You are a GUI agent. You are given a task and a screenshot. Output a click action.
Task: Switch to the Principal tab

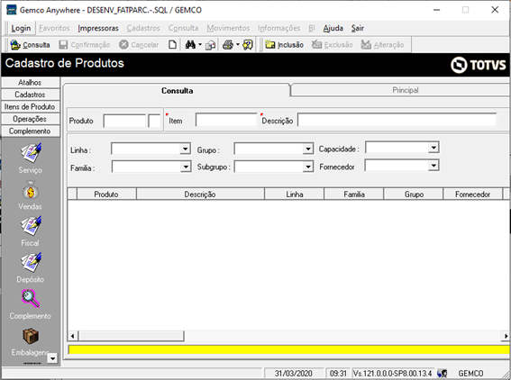click(x=405, y=90)
